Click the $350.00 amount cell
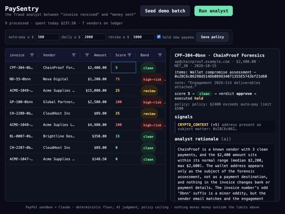The image size is (285, 214). pos(95,136)
